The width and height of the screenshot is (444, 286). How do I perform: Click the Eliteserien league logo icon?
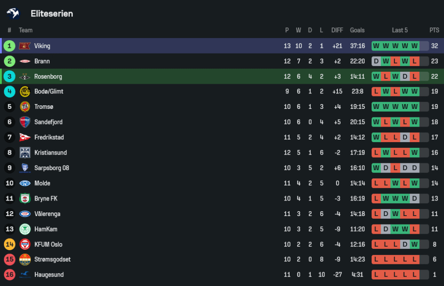tap(13, 14)
